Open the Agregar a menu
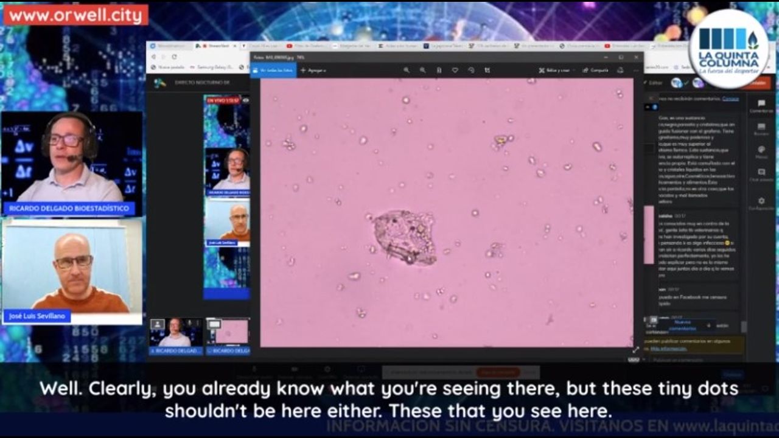This screenshot has height=438, width=779. pos(313,71)
